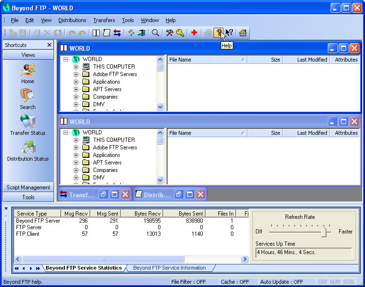Click the Services Up Time field

point(304,252)
